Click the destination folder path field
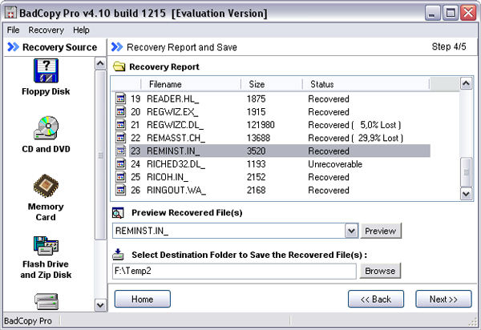Image resolution: width=481 pixels, height=330 pixels. click(x=234, y=271)
